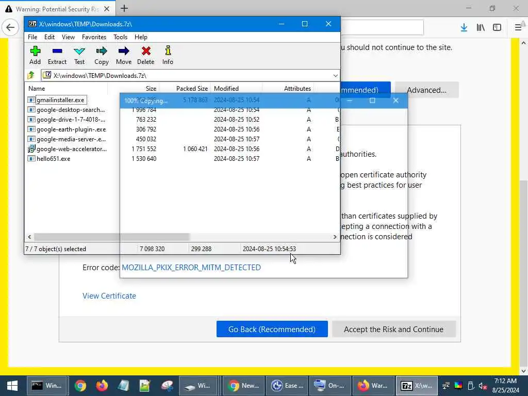
Task: Select gmailinstaller.exe in the file list
Action: [61, 100]
